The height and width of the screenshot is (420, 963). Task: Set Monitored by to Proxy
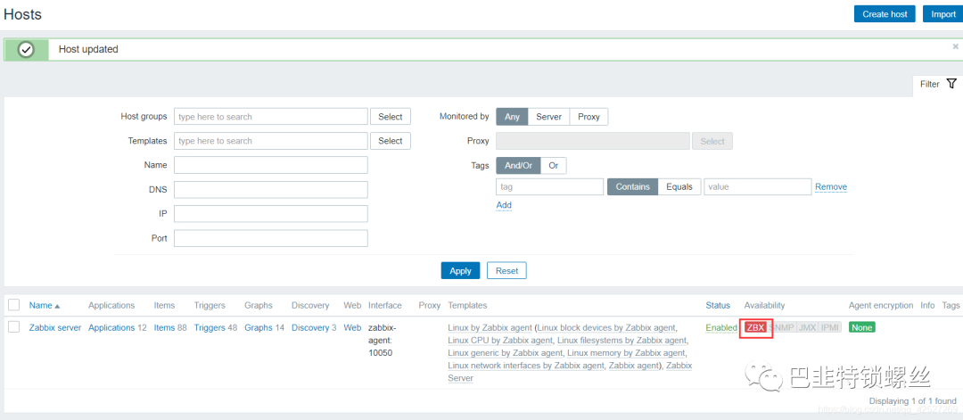588,117
